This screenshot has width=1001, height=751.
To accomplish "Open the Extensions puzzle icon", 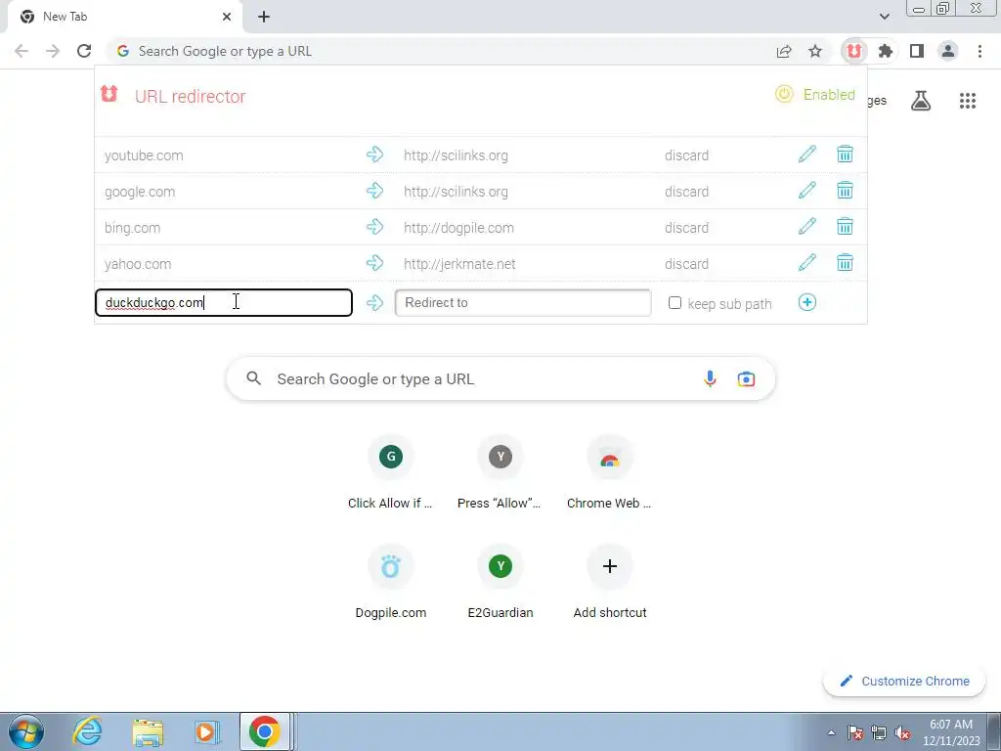I will tap(885, 51).
